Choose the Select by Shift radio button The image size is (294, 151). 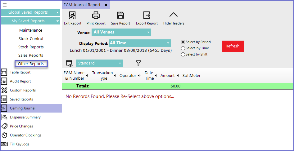183,55
